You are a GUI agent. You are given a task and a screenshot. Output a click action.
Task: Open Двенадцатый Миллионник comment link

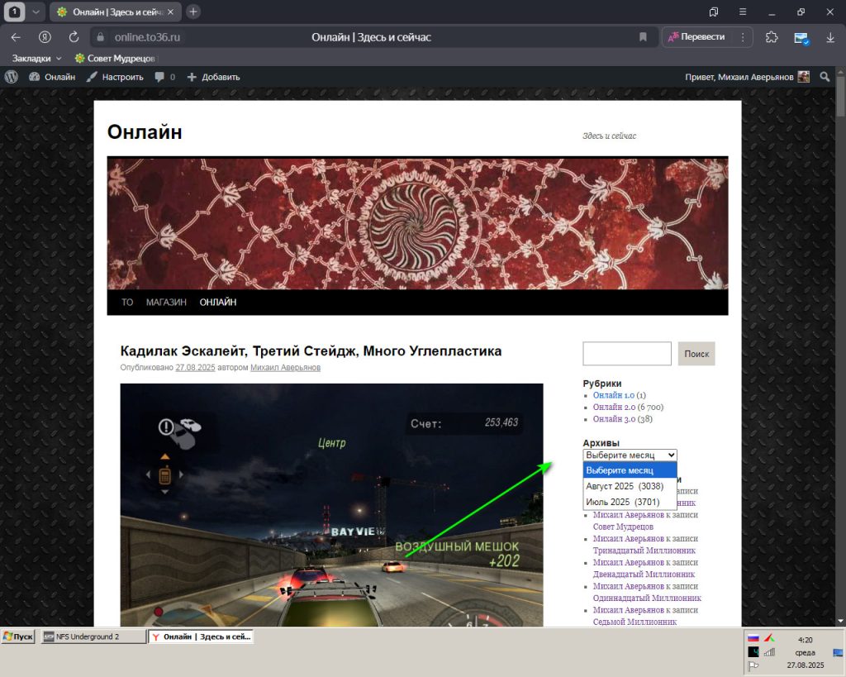point(644,574)
